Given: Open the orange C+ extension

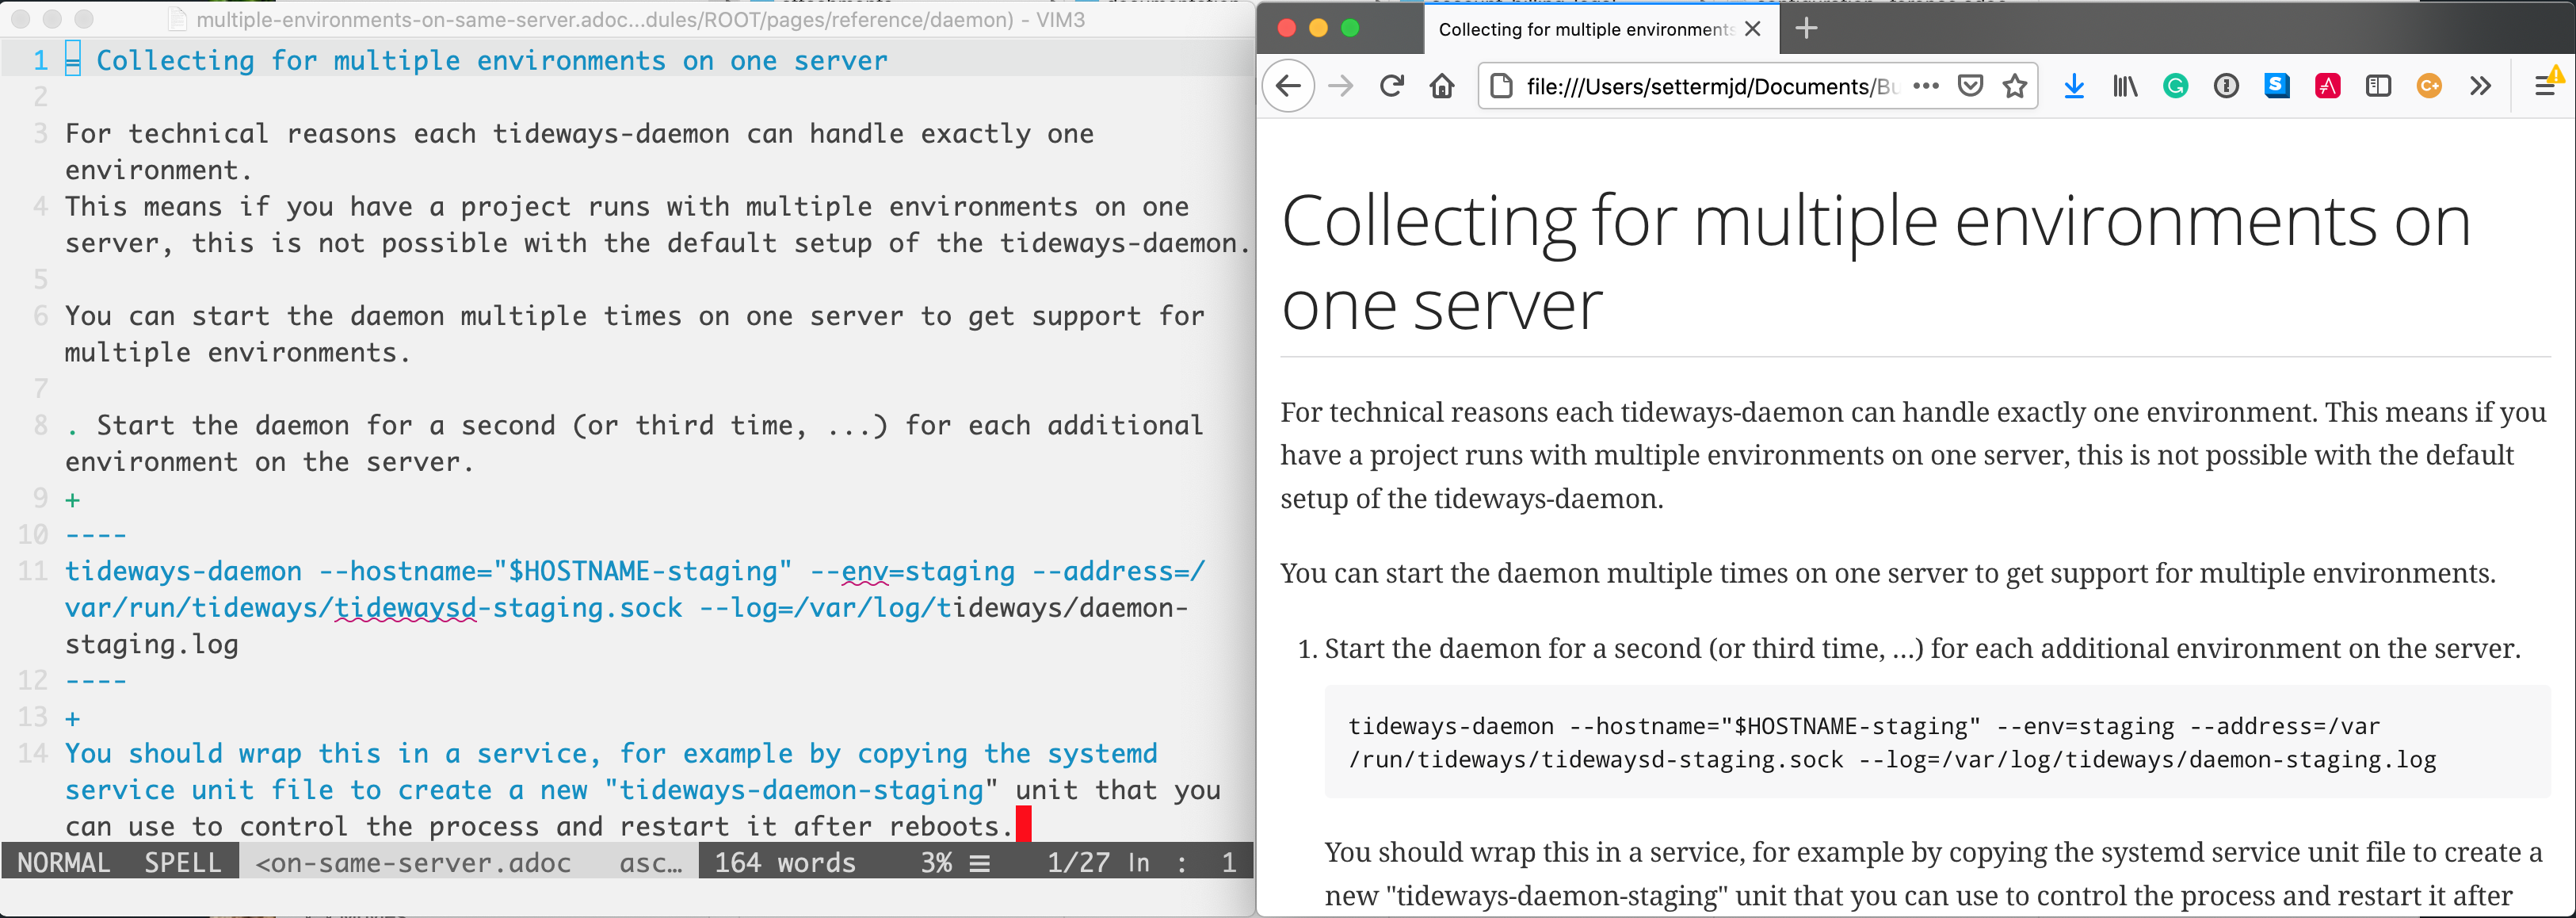Looking at the screenshot, I should pos(2429,86).
